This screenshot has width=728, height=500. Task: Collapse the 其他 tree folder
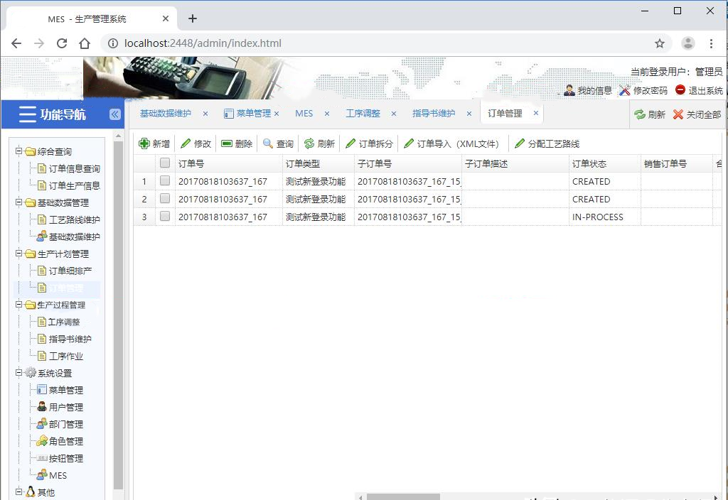coord(18,491)
